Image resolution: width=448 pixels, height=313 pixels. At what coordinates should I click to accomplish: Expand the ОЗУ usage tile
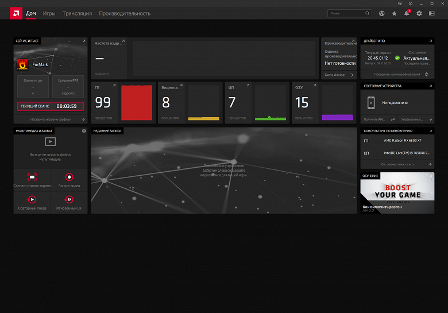pyautogui.click(x=315, y=86)
